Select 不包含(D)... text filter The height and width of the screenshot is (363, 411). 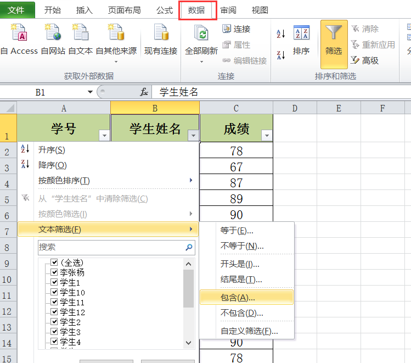click(246, 312)
